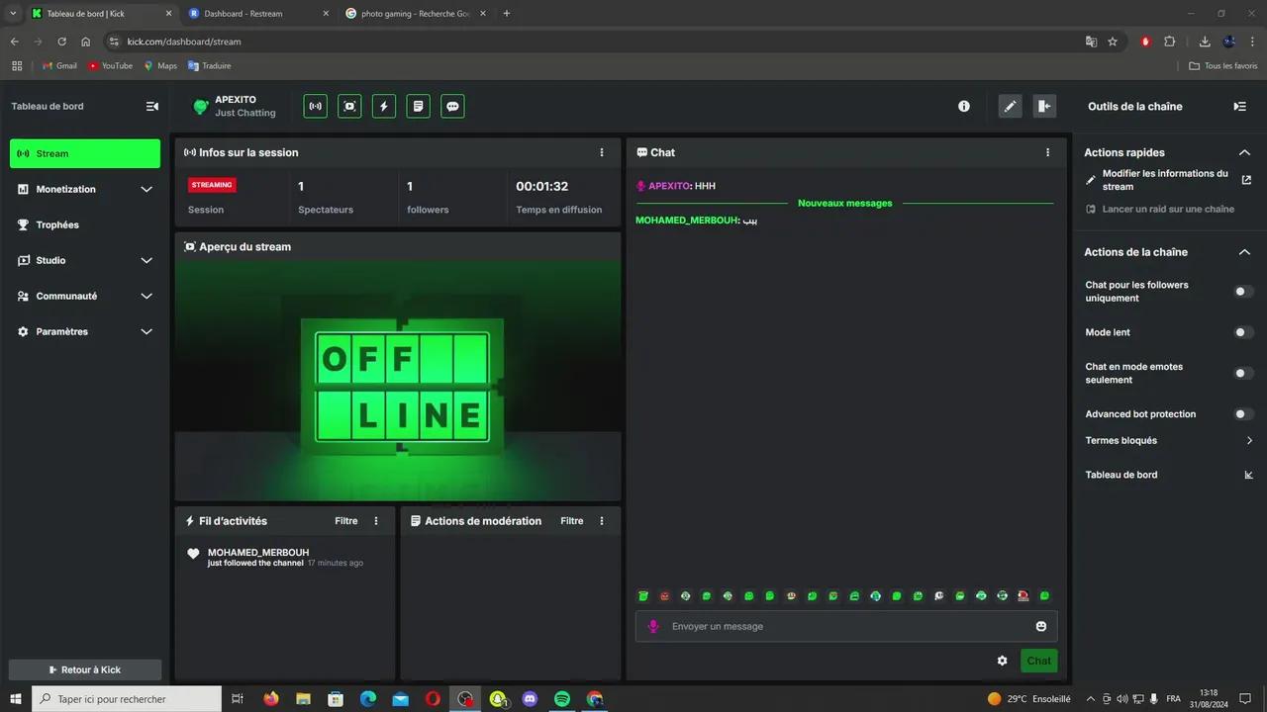Open Discord from the Windows taskbar
Viewport: 1267px width, 712px height.
(530, 699)
